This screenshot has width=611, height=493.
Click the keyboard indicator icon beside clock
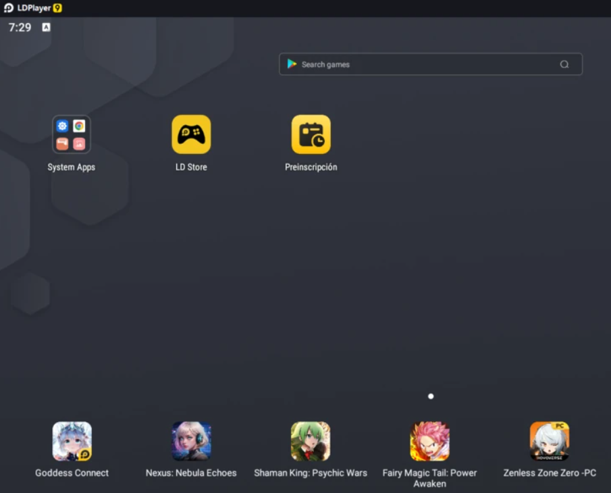coord(46,27)
